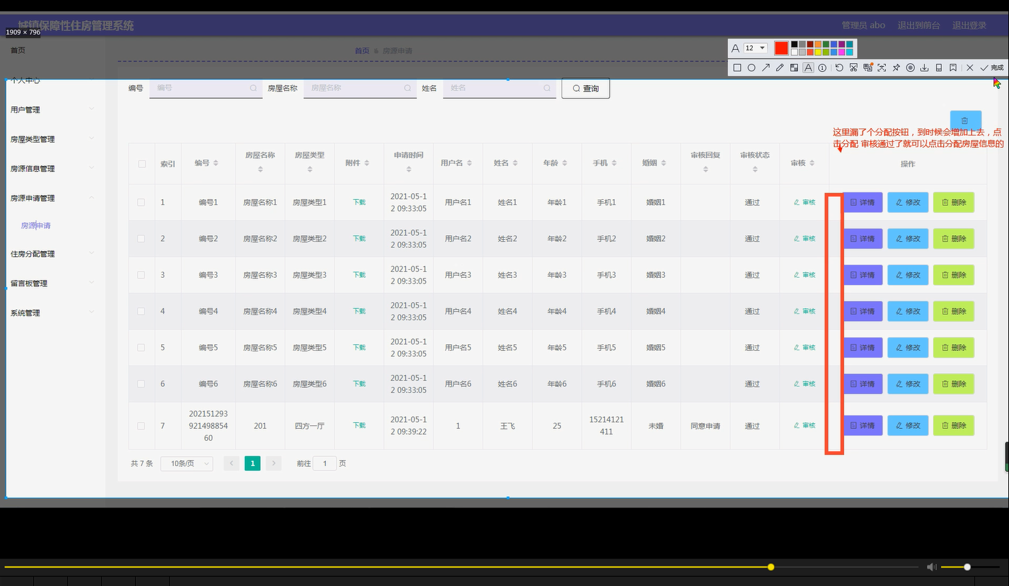Finish screenshot with 完成 button
This screenshot has width=1009, height=586.
(992, 68)
